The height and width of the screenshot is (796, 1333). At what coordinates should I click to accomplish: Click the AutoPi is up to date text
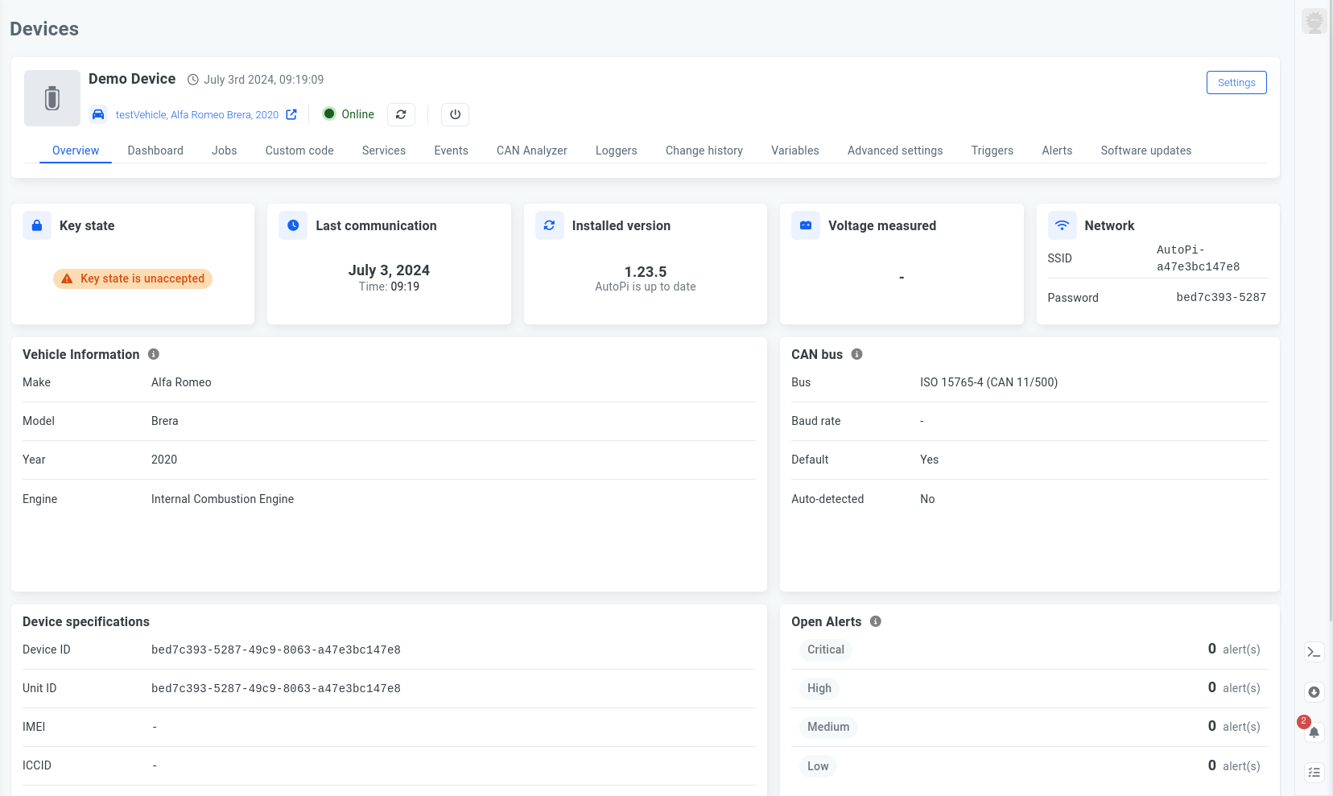coord(646,287)
